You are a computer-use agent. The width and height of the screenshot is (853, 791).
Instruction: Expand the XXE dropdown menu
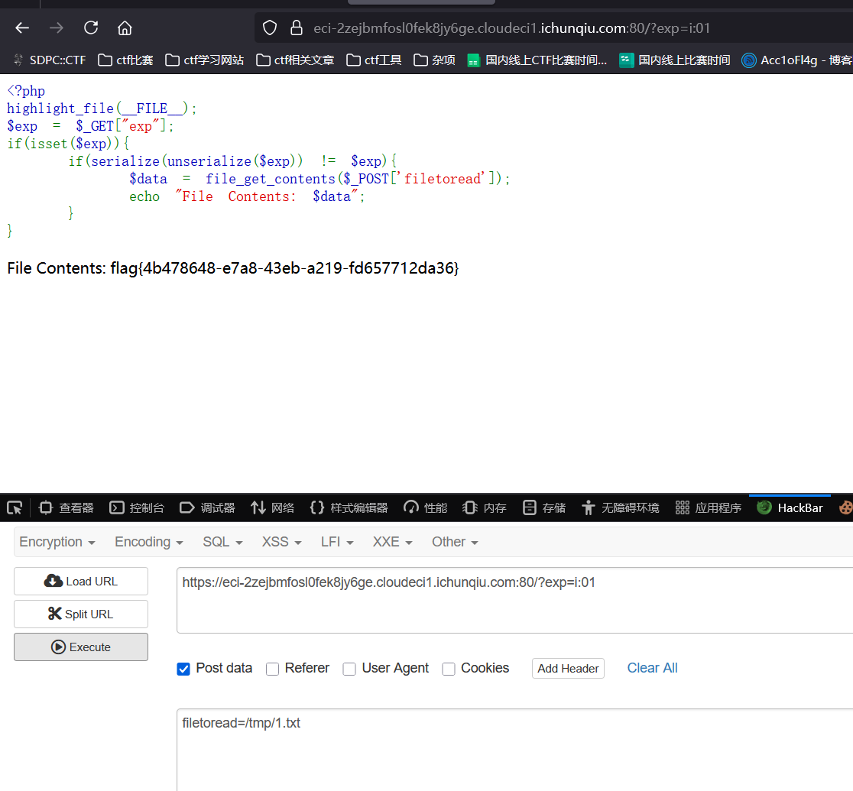[392, 542]
